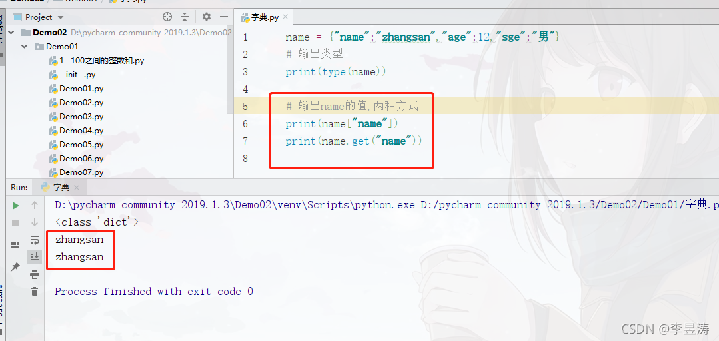
Task: Click line number 1 in gutter
Action: coord(245,37)
